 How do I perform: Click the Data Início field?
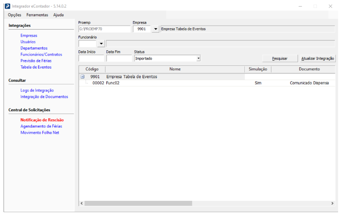[91, 58]
